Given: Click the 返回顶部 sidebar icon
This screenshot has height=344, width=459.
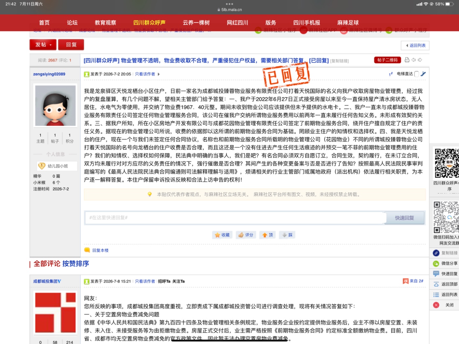Looking at the screenshot, I should 436,284.
